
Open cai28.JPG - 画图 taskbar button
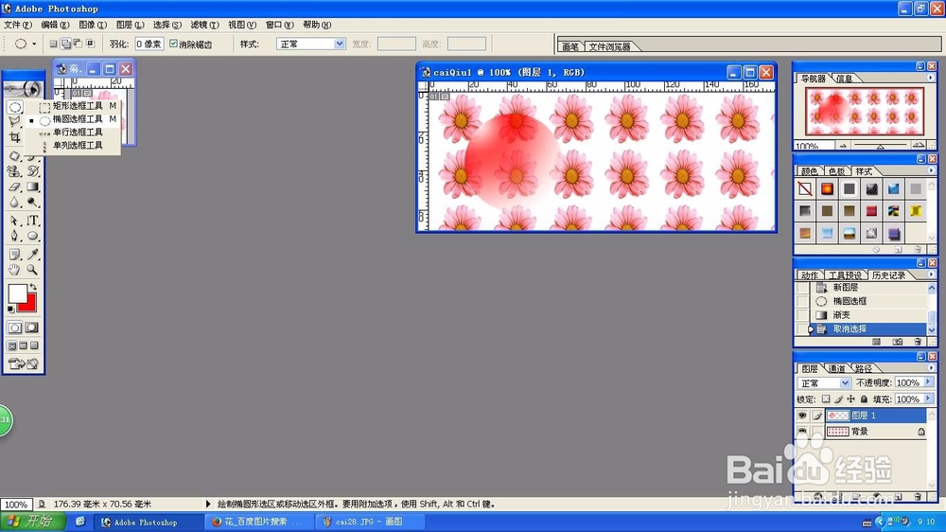click(370, 522)
